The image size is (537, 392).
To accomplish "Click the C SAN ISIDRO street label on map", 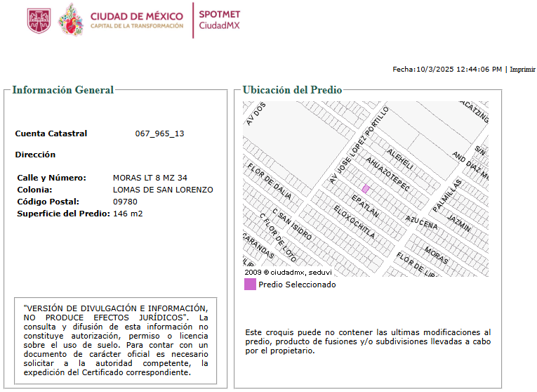I will pos(292,224).
